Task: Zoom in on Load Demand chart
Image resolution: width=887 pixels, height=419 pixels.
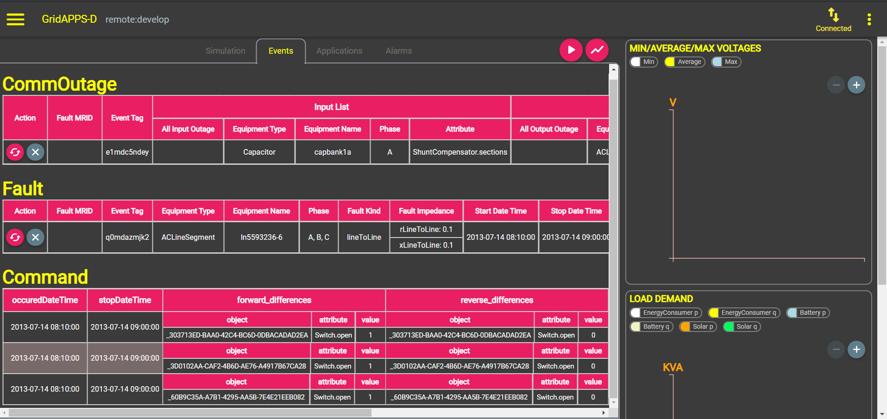Action: [x=856, y=349]
